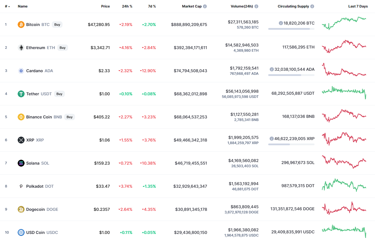
Task: Sort table by rank number header
Action: [x=7, y=6]
